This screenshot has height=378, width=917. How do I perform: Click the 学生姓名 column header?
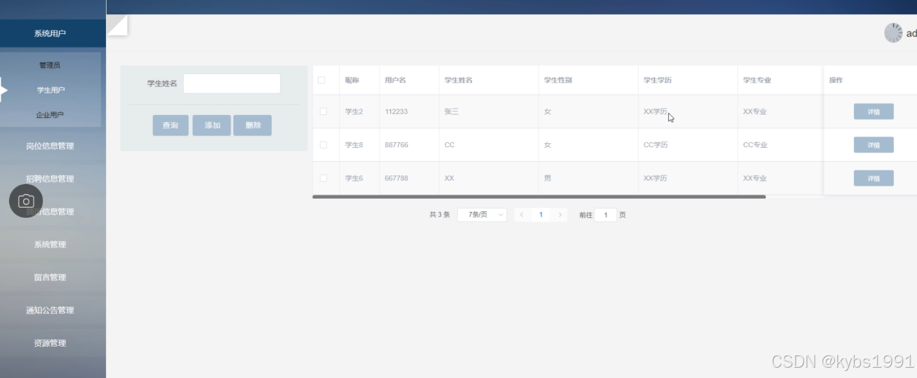tap(459, 80)
